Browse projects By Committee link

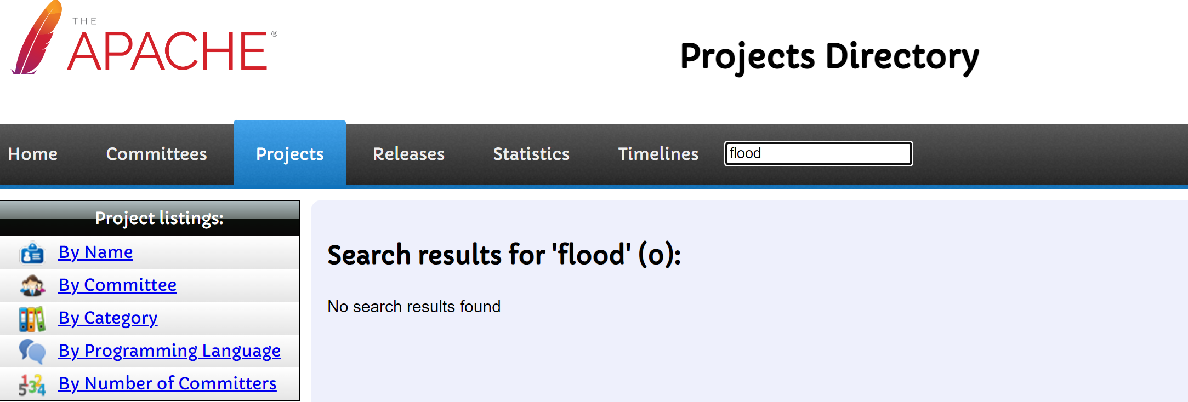pyautogui.click(x=117, y=285)
